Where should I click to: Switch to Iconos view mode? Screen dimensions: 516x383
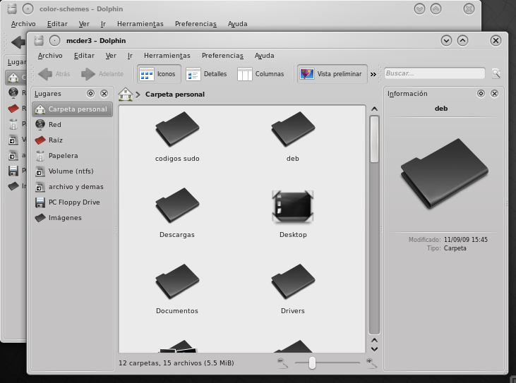[x=159, y=74]
